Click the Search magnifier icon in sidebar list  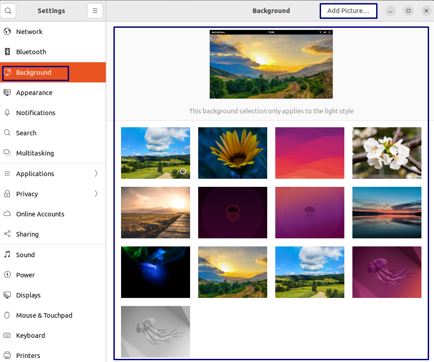7,133
